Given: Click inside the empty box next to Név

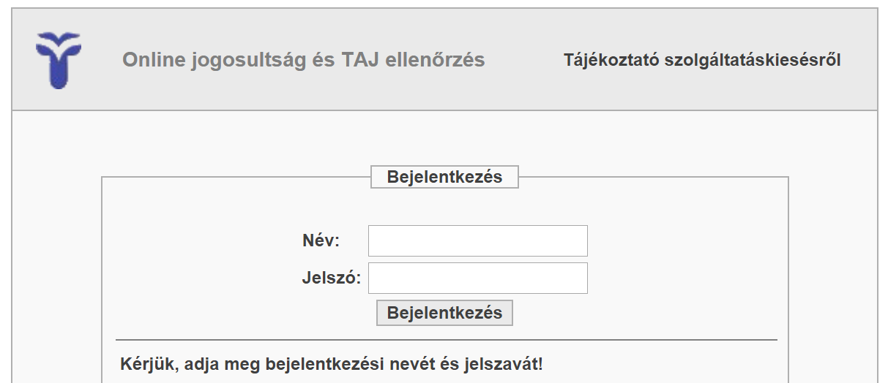Looking at the screenshot, I should (x=478, y=240).
